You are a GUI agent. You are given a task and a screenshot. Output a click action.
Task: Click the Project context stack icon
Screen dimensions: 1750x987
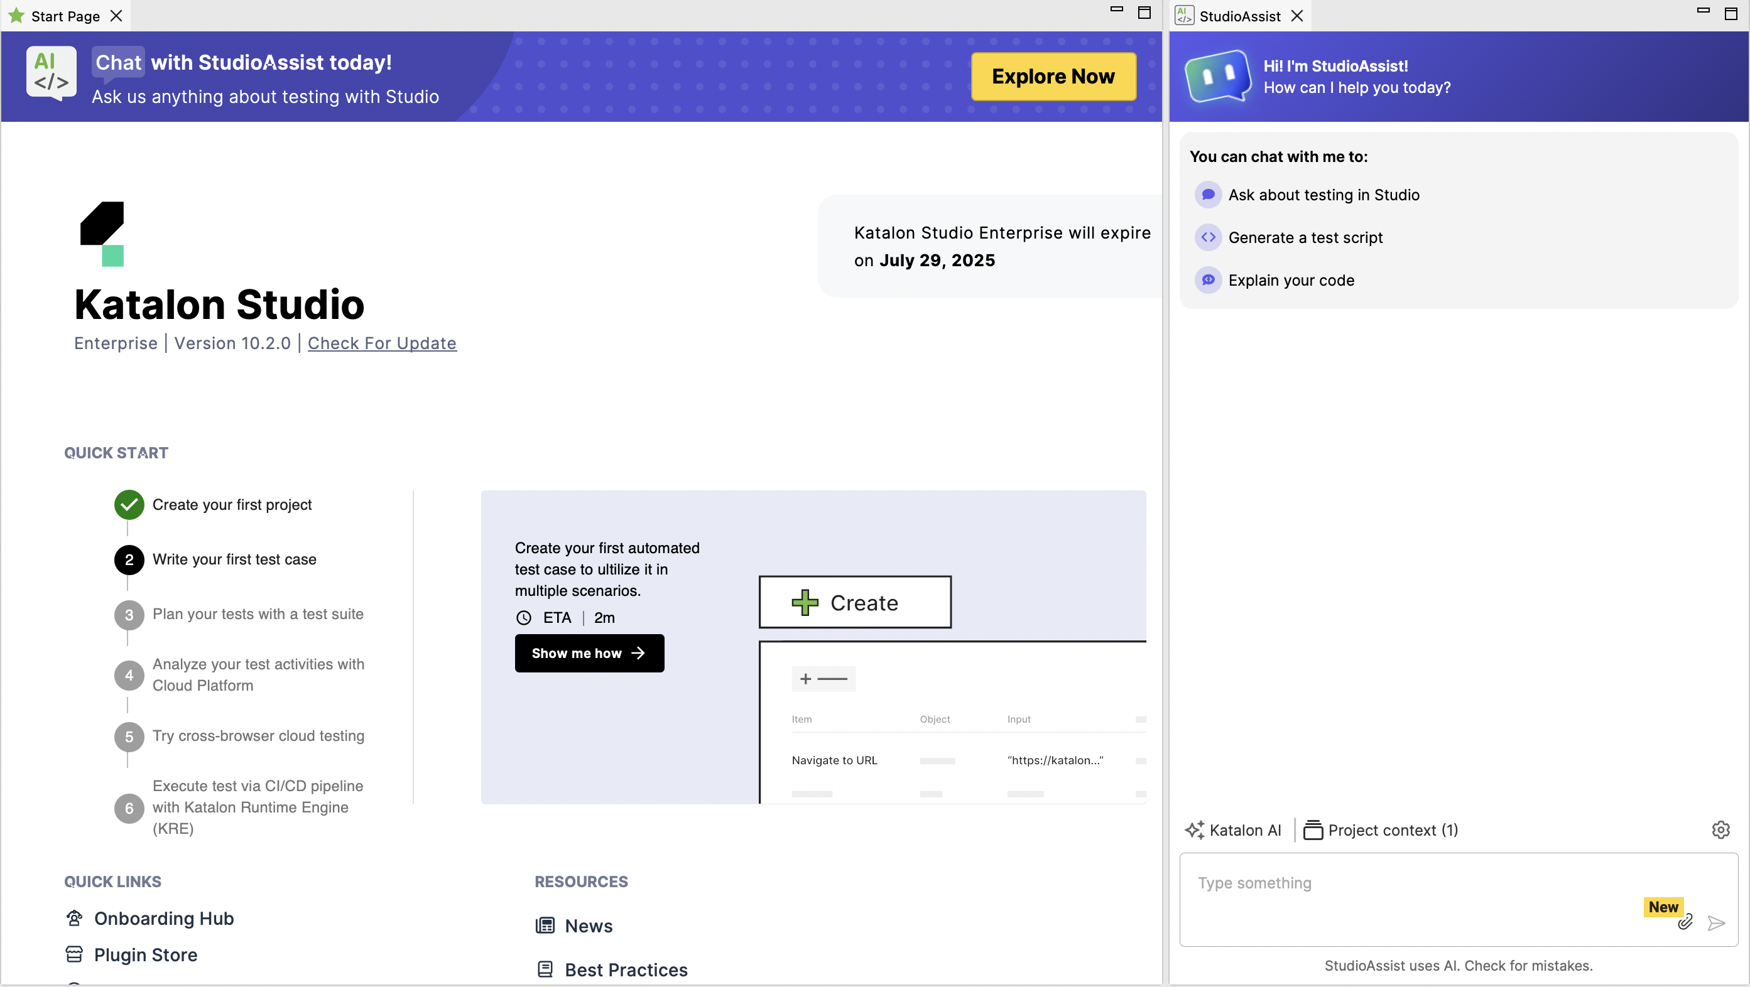1313,829
